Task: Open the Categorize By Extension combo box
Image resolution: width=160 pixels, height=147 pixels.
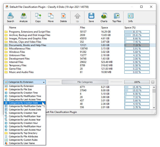Action: pyautogui.click(x=25, y=82)
